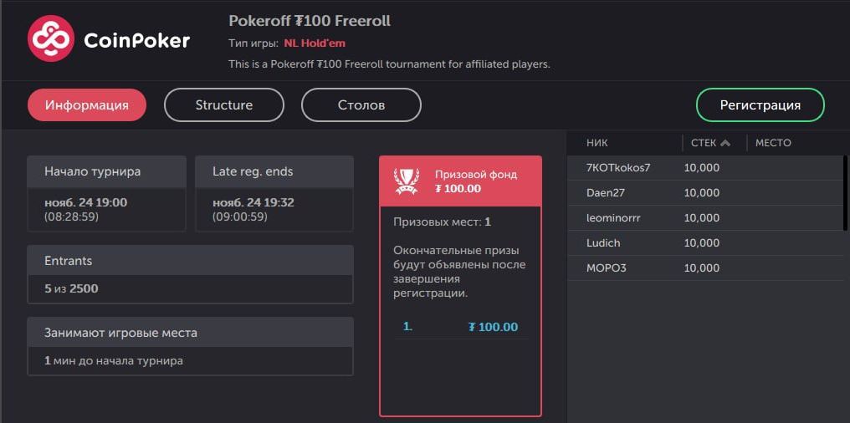
Task: Click the first place prize row ₮100.00
Action: click(460, 327)
